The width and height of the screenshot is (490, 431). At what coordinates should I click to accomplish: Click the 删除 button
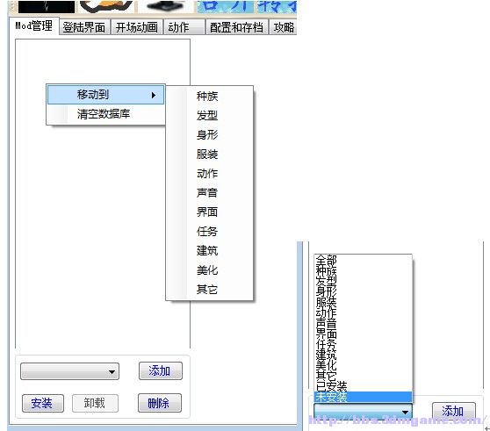[x=159, y=403]
